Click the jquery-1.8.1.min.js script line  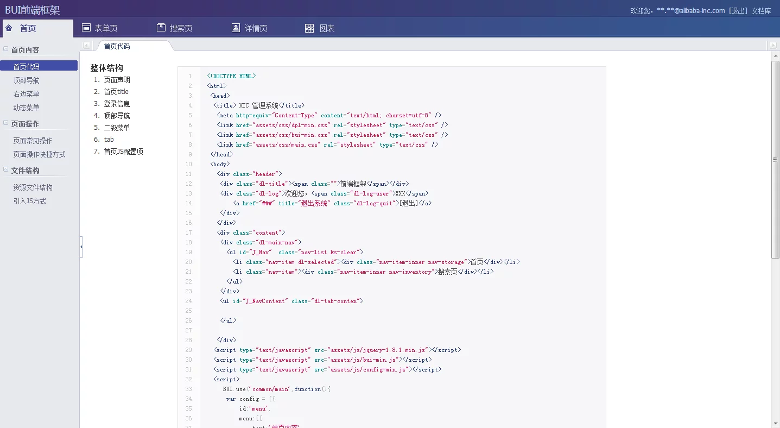(337, 350)
